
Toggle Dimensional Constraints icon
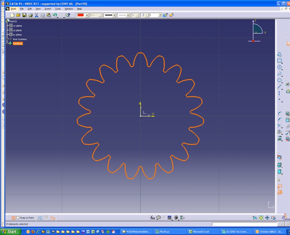click(x=52, y=218)
